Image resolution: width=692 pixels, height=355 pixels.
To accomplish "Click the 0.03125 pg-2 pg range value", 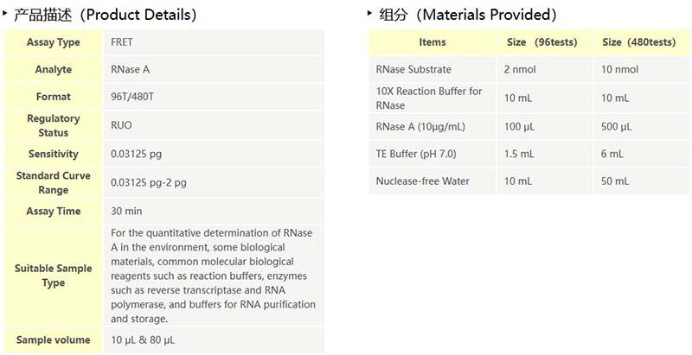I will point(149,183).
